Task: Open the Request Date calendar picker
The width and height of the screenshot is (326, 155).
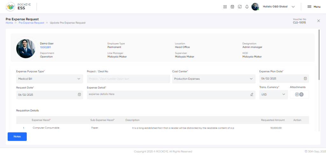Action: [79, 94]
